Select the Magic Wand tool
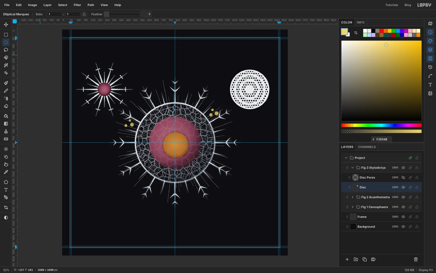The image size is (436, 273). [6, 65]
